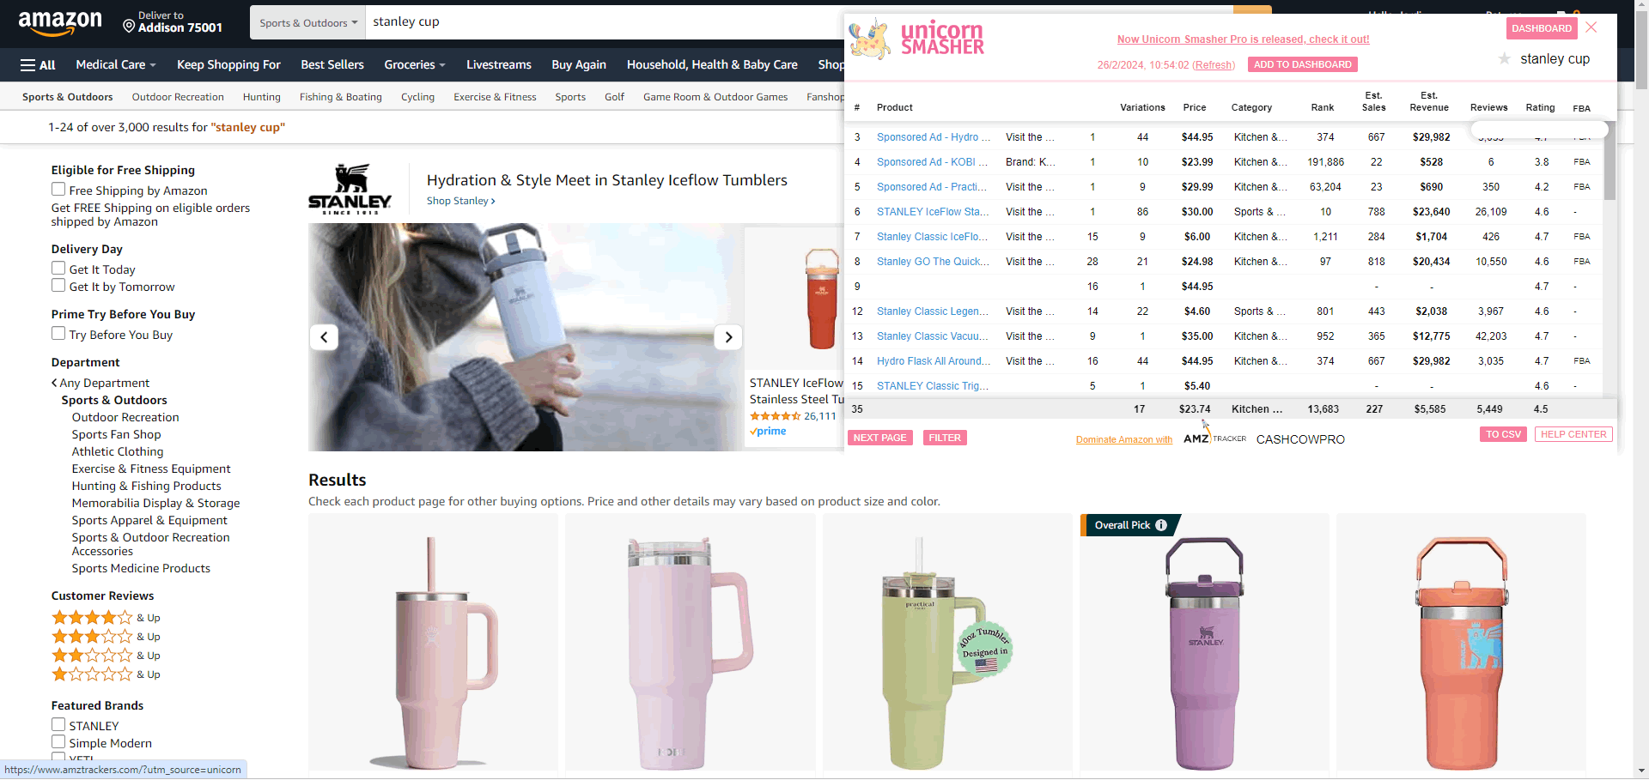Click the Unicorn Smasher table scrollbar
Image resolution: width=1649 pixels, height=780 pixels.
[1609, 163]
